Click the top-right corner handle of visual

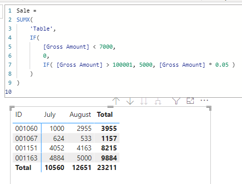pos(209,108)
